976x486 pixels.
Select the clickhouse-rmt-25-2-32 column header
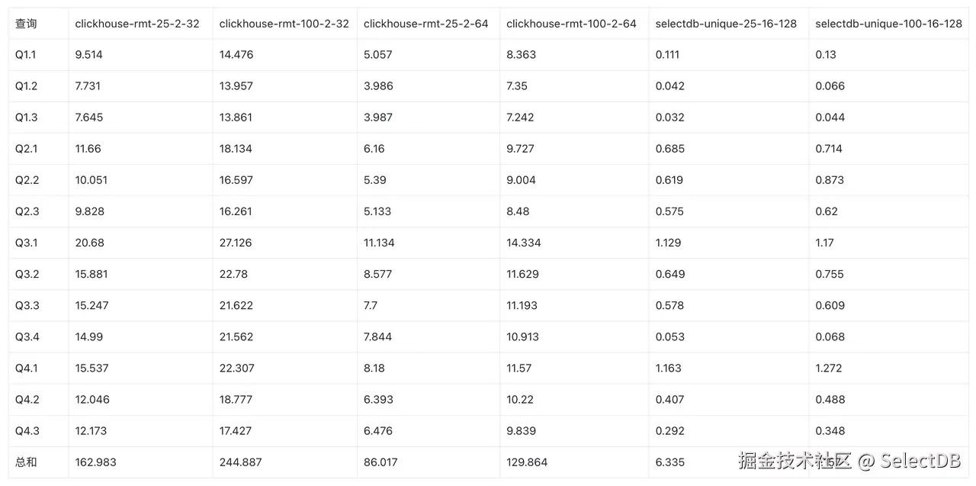coord(137,24)
